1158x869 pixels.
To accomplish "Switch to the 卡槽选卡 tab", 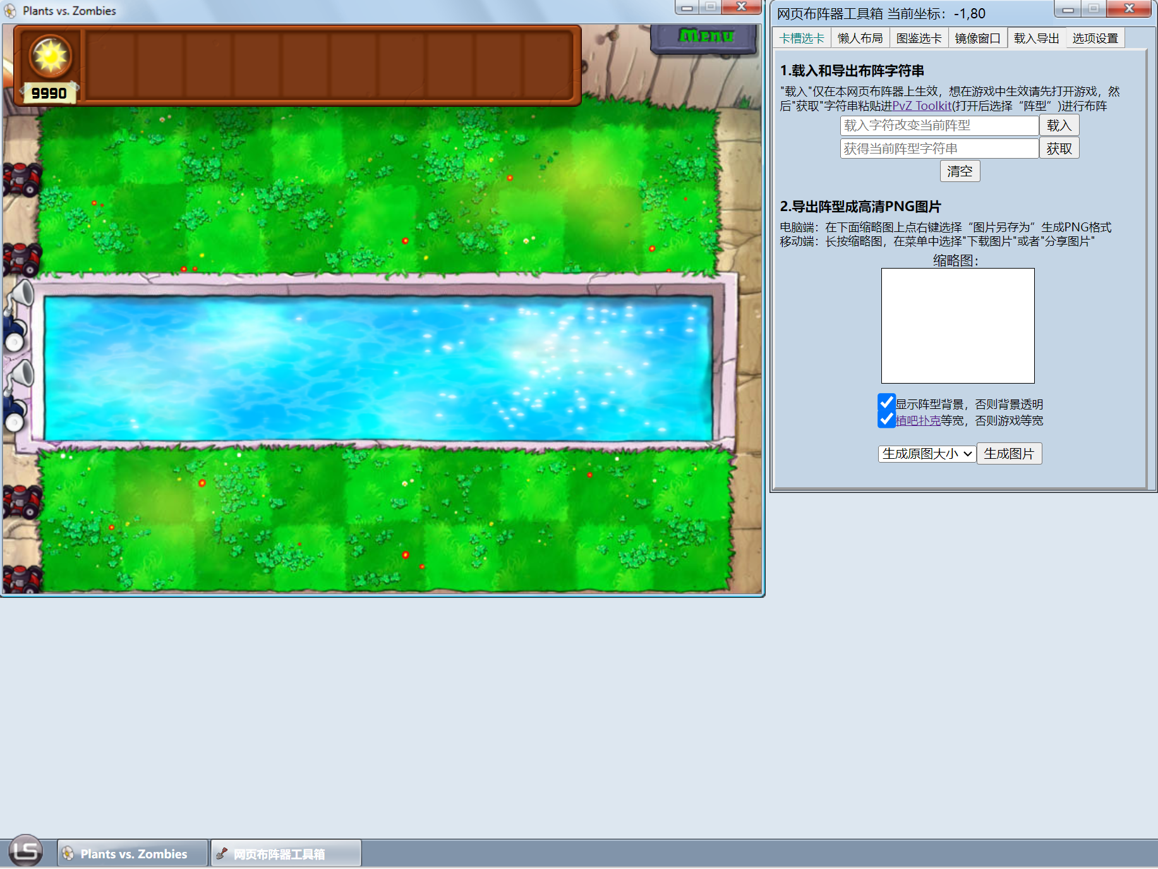I will pos(802,39).
